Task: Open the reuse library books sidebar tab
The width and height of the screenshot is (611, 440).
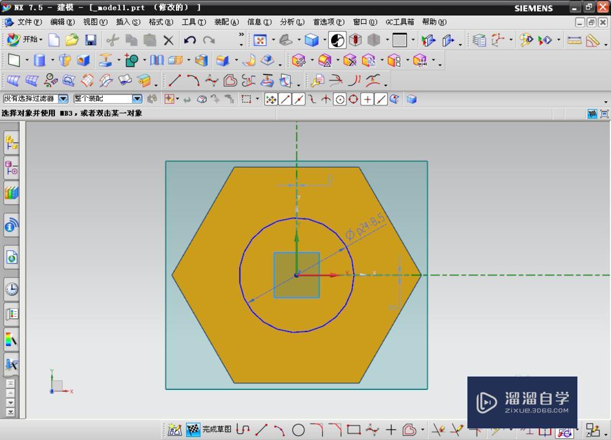Action: point(11,193)
